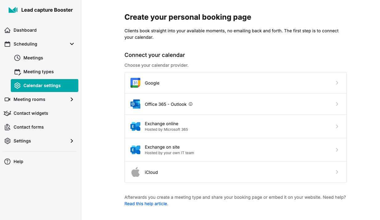Open the Meetings page
The height and width of the screenshot is (220, 380).
click(x=44, y=58)
